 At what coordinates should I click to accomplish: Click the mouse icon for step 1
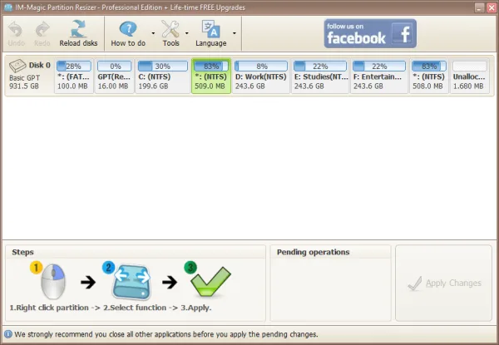[x=53, y=281]
